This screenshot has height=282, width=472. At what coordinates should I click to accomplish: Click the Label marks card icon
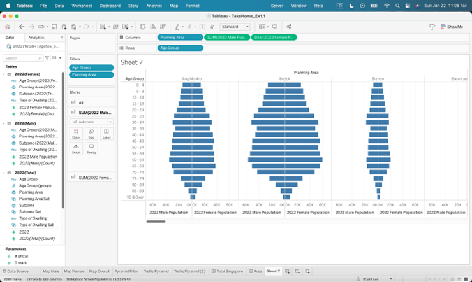[x=106, y=133]
